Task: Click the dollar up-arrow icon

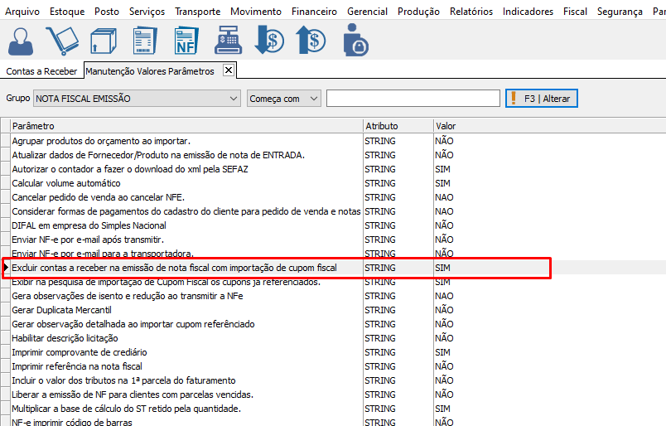Action: [311, 40]
